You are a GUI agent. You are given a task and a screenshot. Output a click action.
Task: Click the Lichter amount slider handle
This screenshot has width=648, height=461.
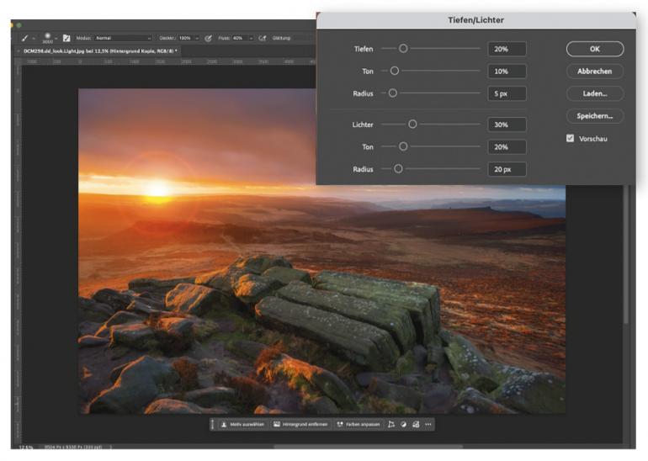point(412,124)
